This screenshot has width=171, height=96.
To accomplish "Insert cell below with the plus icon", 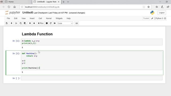I will pyautogui.click(x=11, y=23).
